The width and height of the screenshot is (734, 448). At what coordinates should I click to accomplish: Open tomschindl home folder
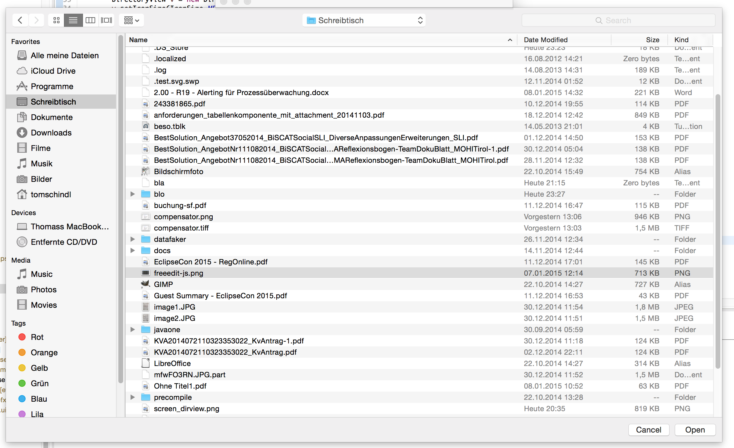pos(61,195)
